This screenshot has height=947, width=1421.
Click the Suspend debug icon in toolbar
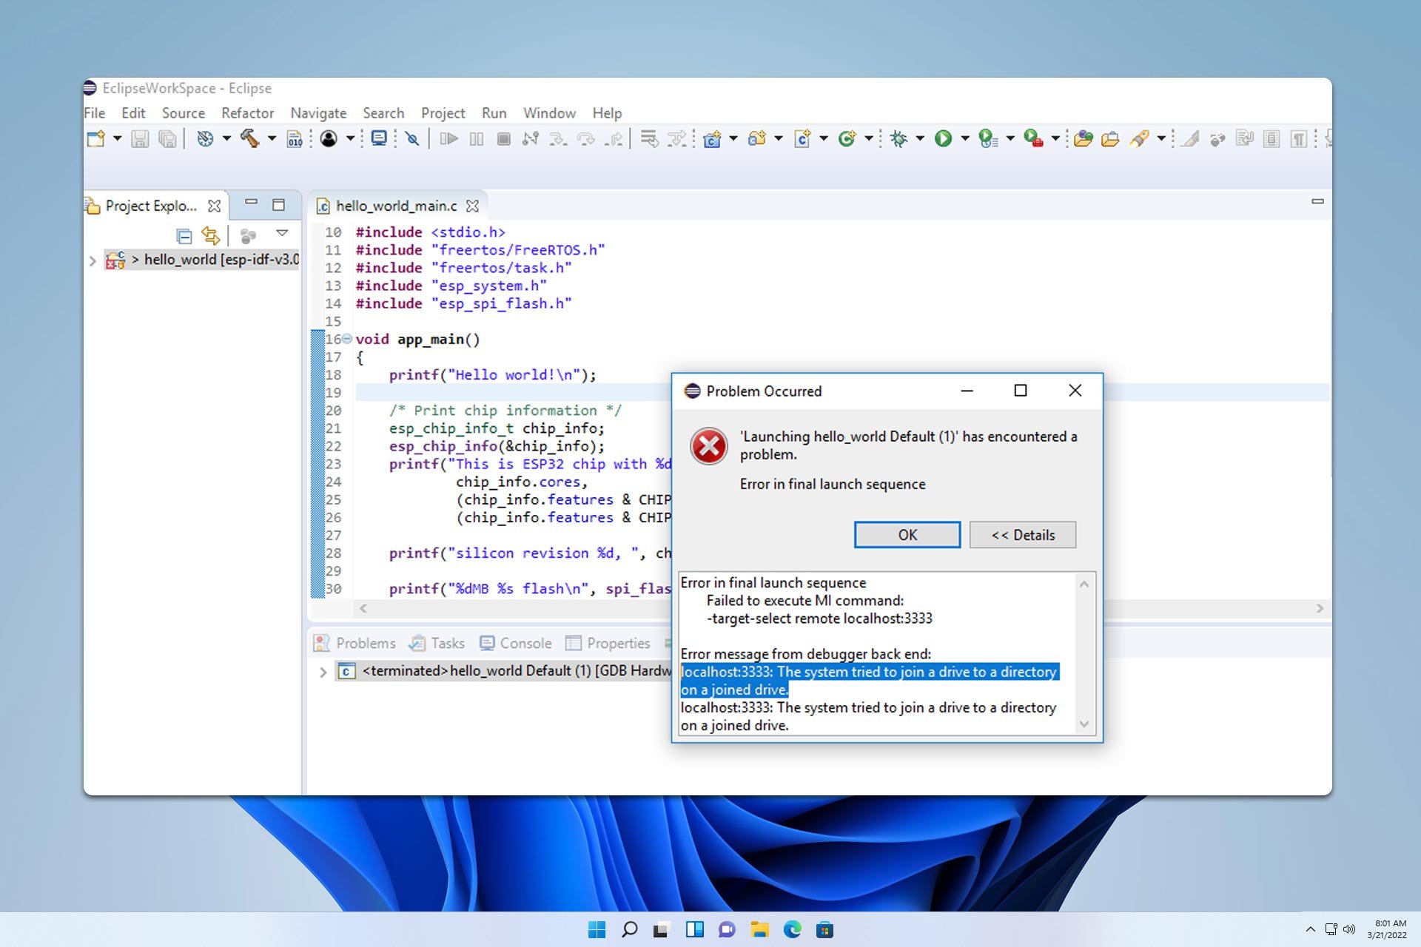coord(477,138)
